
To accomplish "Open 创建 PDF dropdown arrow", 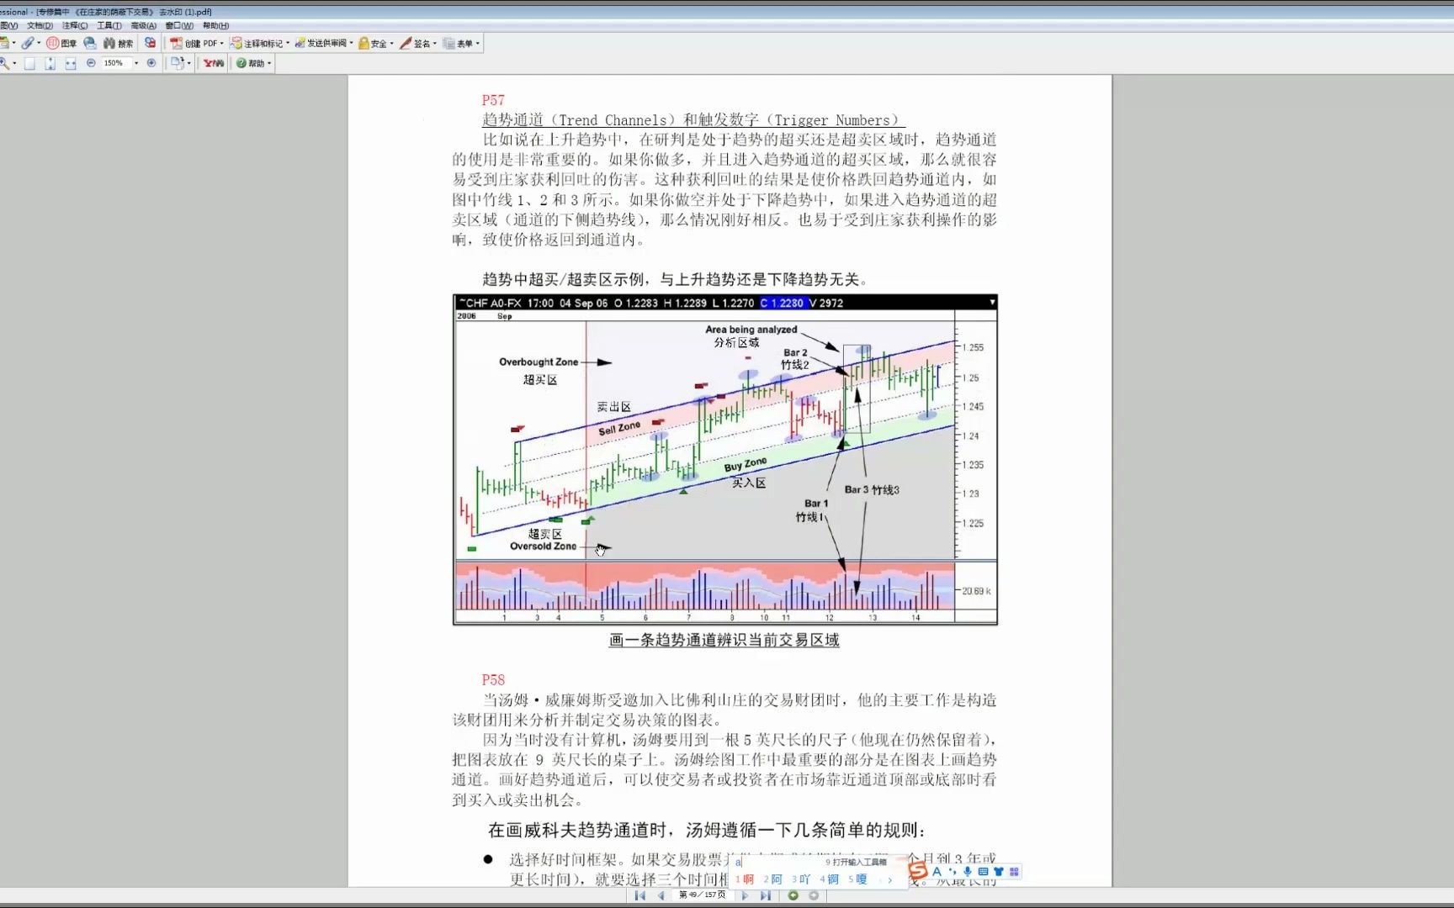I will [x=222, y=43].
